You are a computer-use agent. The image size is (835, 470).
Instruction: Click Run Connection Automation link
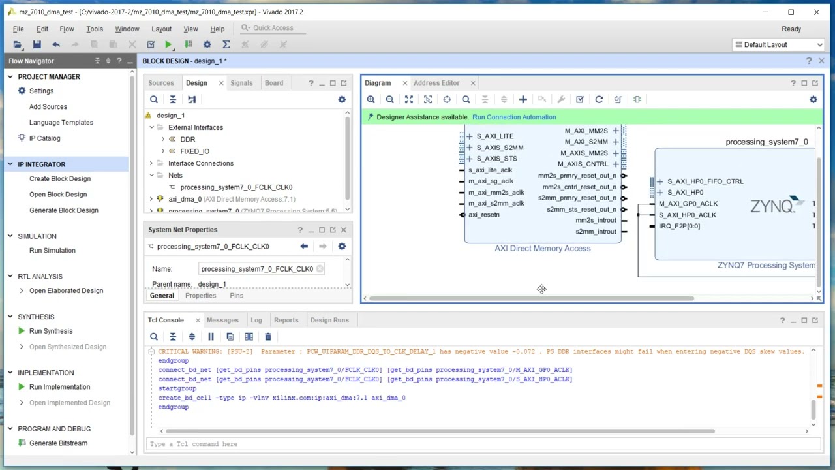[x=514, y=117]
